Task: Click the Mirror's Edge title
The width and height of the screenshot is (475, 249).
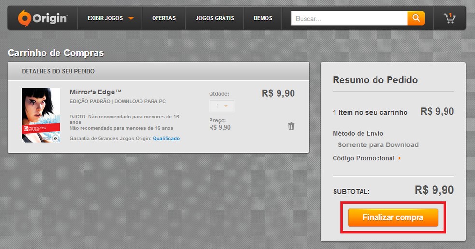Action: pyautogui.click(x=96, y=92)
